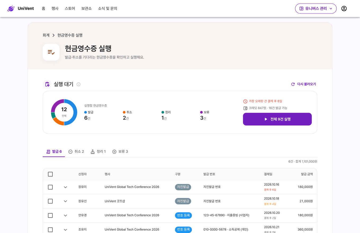Screen dimensions: 360x233
Task: Click the clipboard icon next to 실행 대기
Action: point(47,84)
